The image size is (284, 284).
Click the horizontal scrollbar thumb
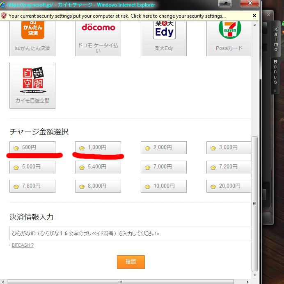pos(120,282)
